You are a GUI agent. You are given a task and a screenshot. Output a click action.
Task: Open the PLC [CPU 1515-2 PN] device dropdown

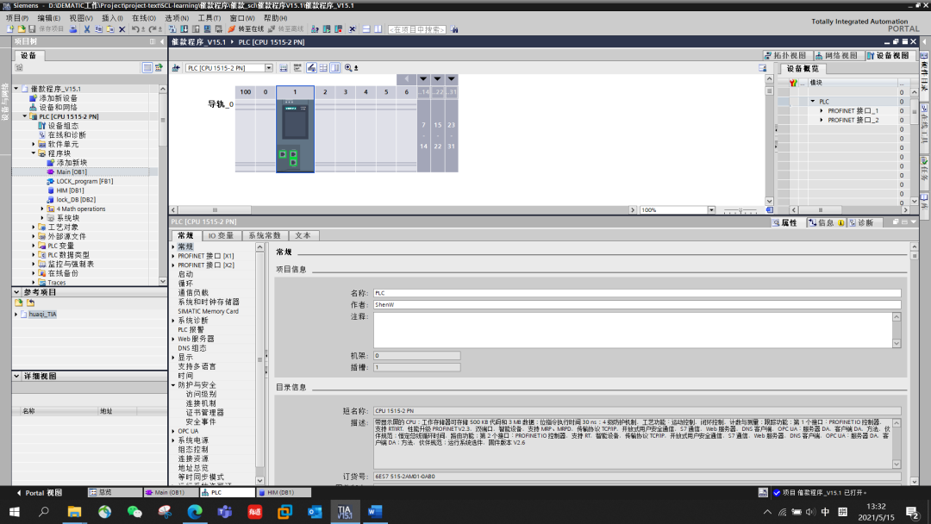[x=269, y=68]
